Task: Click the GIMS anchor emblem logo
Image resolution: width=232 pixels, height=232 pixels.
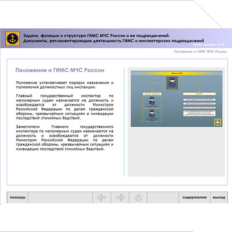Action: point(13,39)
